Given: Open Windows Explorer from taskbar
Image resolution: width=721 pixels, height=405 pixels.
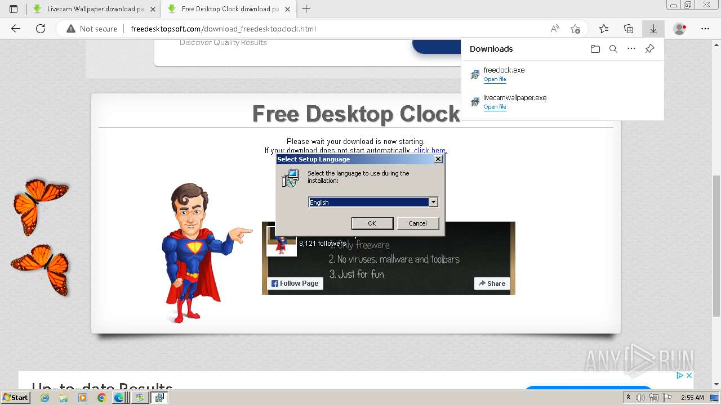Looking at the screenshot, I should tap(64, 398).
